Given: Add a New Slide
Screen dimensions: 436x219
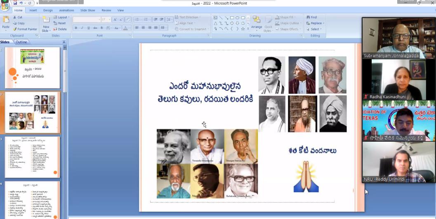Looking at the screenshot, I should point(46,24).
